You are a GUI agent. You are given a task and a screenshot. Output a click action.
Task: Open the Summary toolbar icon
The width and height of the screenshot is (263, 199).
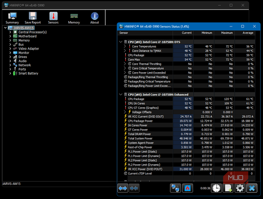click(12, 18)
